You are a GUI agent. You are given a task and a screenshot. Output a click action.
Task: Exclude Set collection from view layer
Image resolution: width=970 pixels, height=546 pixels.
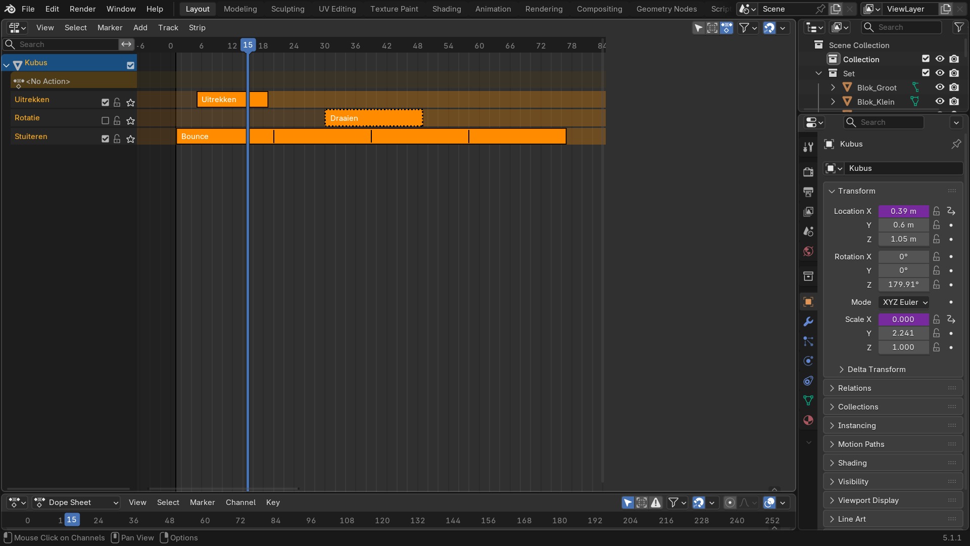pos(926,73)
